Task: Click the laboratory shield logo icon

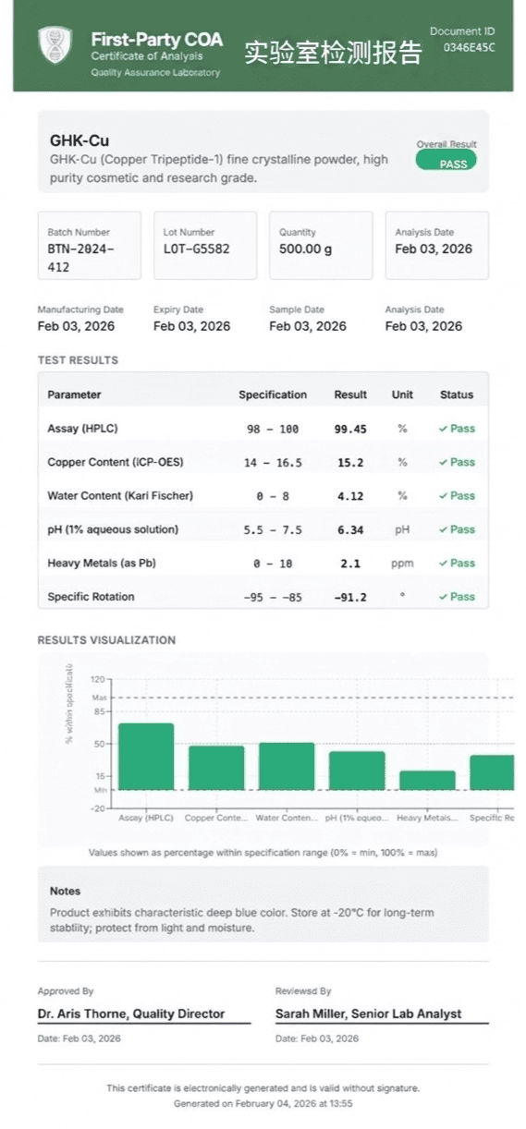Action: click(x=54, y=45)
